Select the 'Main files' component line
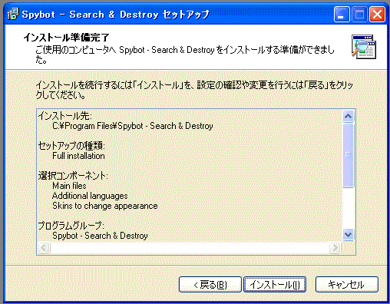Image resolution: width=390 pixels, height=304 pixels. tap(69, 186)
